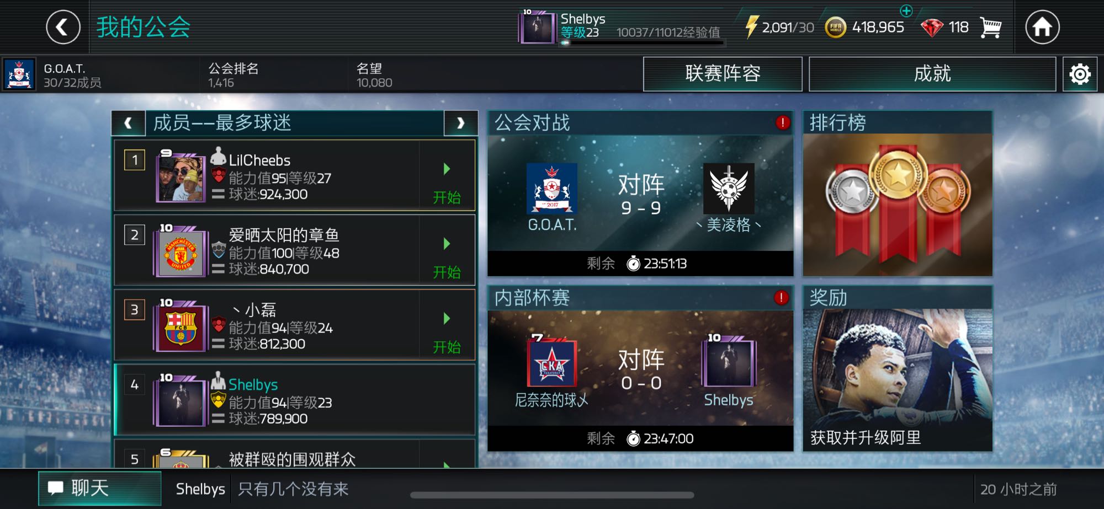Viewport: 1104px width, 509px height.
Task: Tap the red gem currency icon
Action: click(932, 27)
